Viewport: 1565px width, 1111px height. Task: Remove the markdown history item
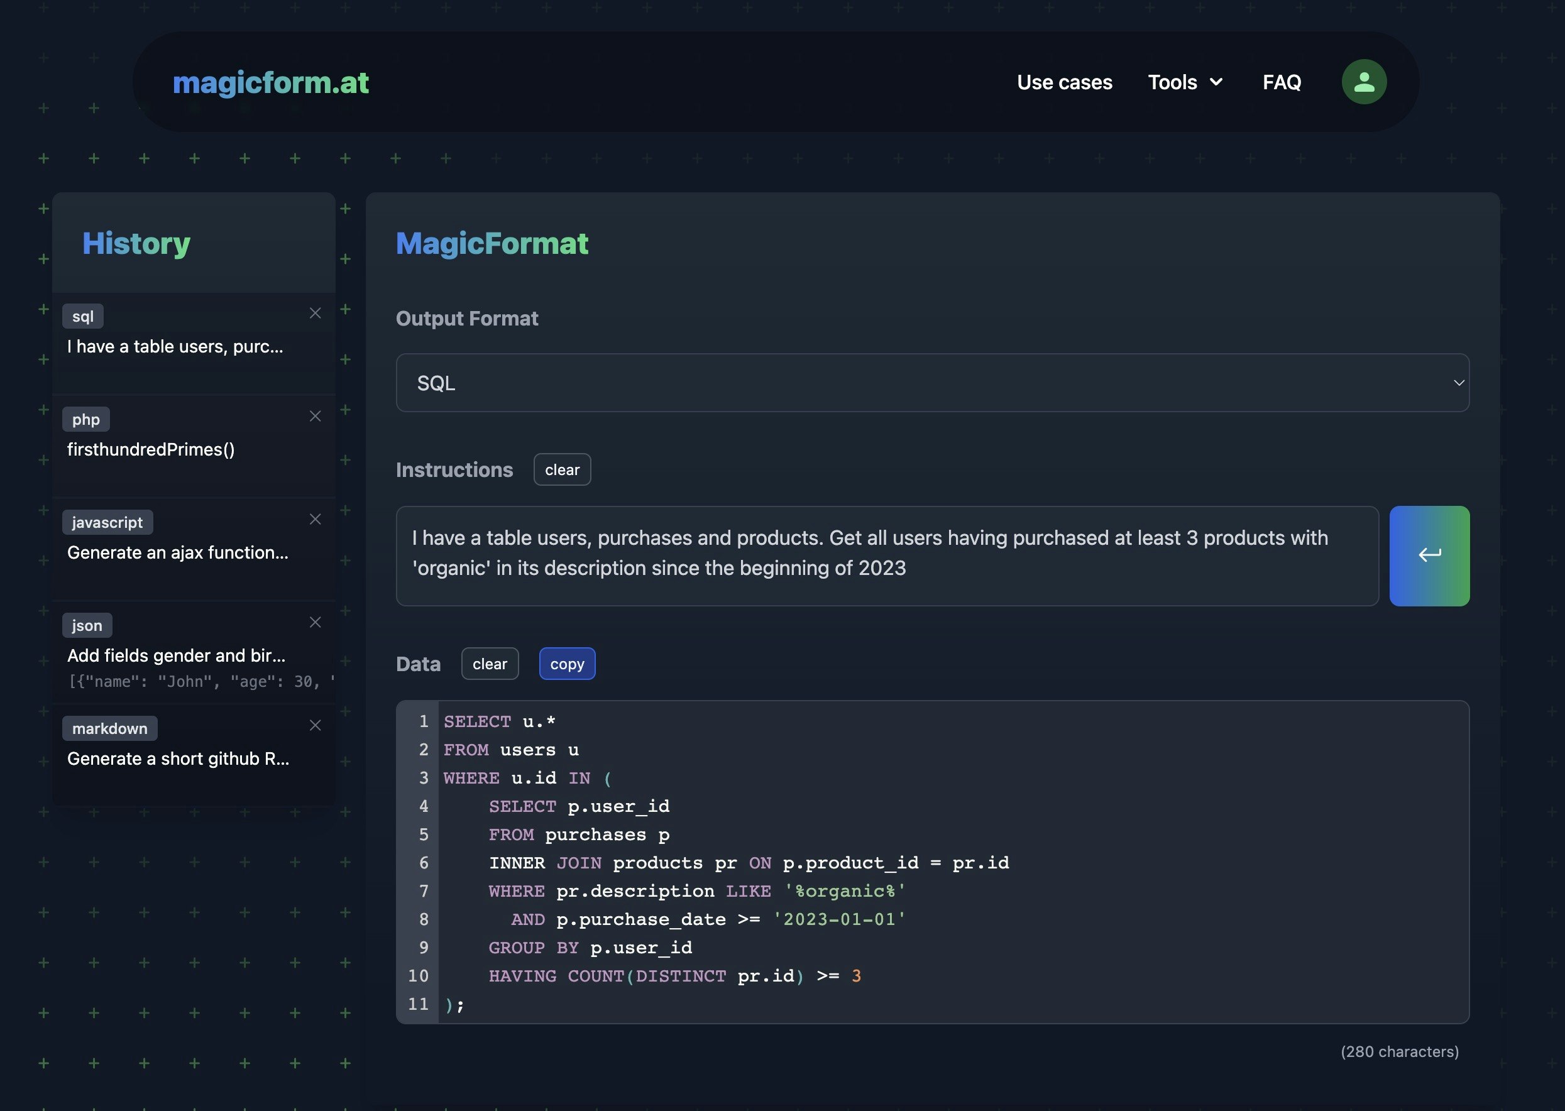click(x=315, y=725)
